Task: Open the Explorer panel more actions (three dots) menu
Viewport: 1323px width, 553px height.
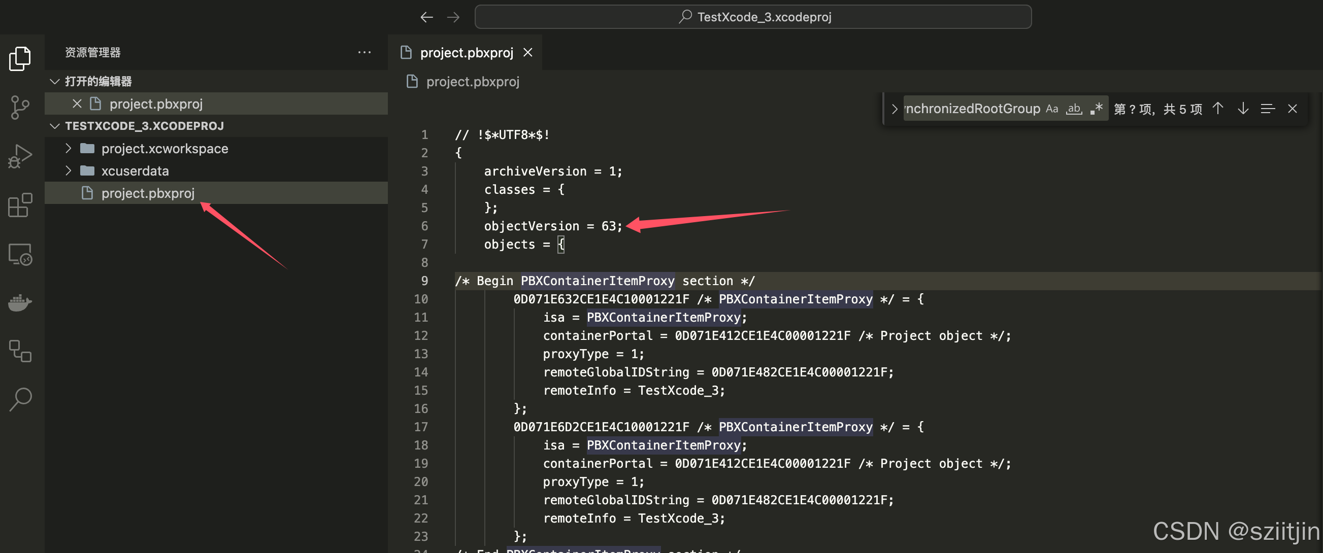Action: [x=364, y=52]
